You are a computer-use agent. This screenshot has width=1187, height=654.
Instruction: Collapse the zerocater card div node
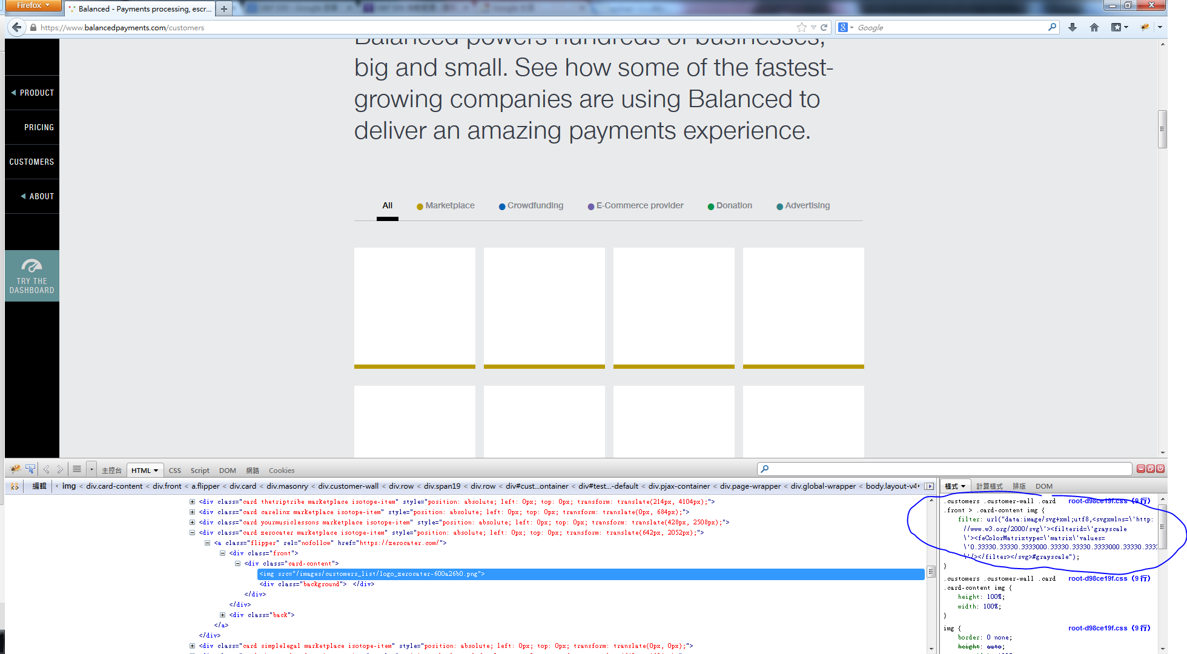tap(193, 533)
